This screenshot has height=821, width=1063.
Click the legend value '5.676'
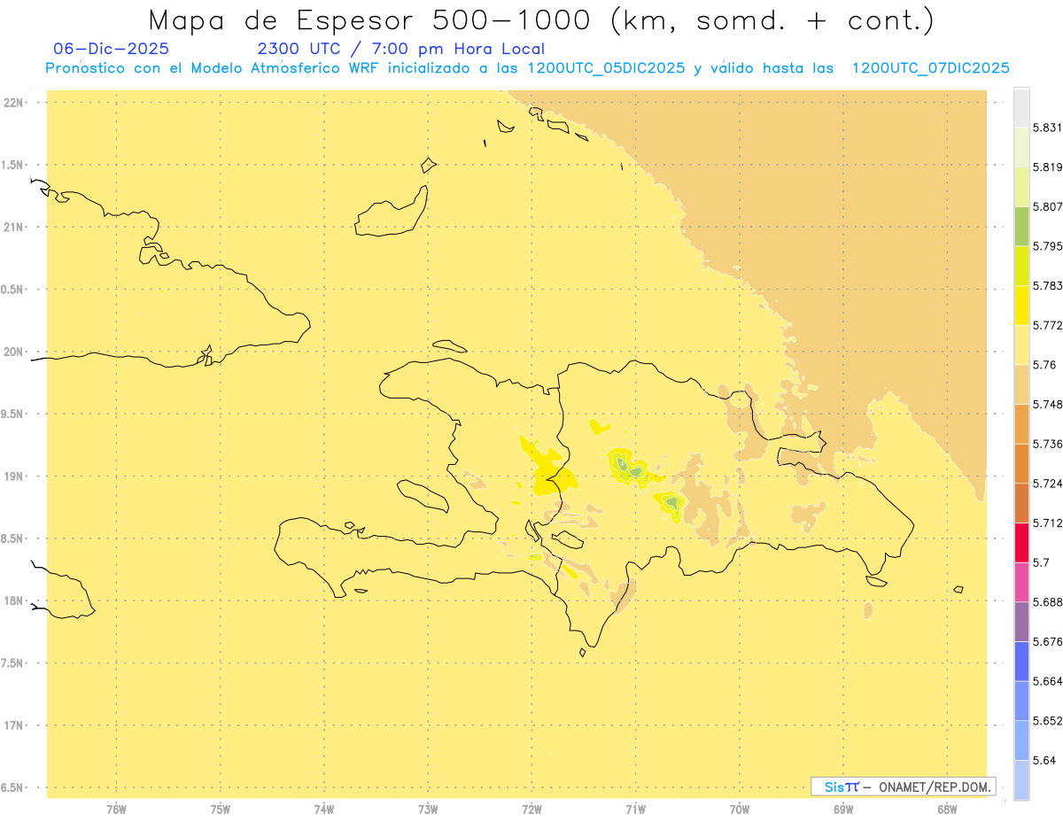(1048, 641)
